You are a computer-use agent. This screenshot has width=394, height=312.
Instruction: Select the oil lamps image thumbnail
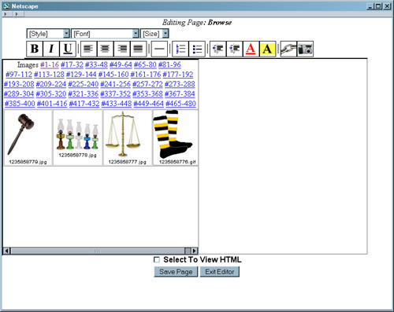pyautogui.click(x=77, y=134)
